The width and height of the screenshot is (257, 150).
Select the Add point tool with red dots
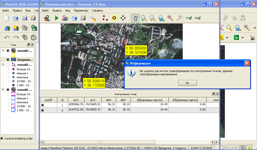pyautogui.click(x=105, y=18)
